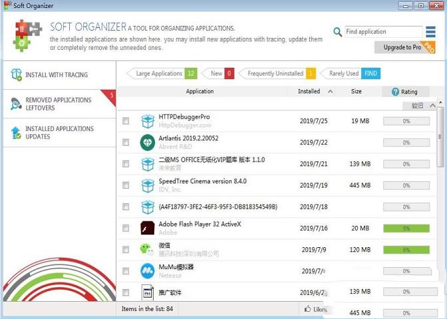This screenshot has height=319, width=447.
Task: Click the Rating help question icon
Action: tap(395, 92)
